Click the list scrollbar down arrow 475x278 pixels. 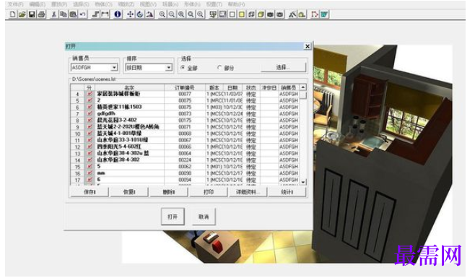pos(303,182)
